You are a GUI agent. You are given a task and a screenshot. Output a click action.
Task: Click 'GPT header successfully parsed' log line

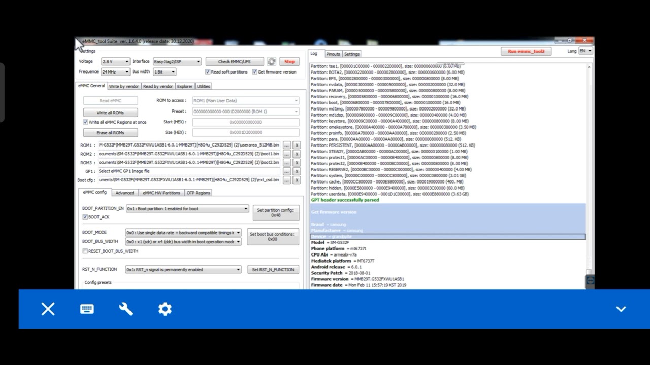pos(345,200)
